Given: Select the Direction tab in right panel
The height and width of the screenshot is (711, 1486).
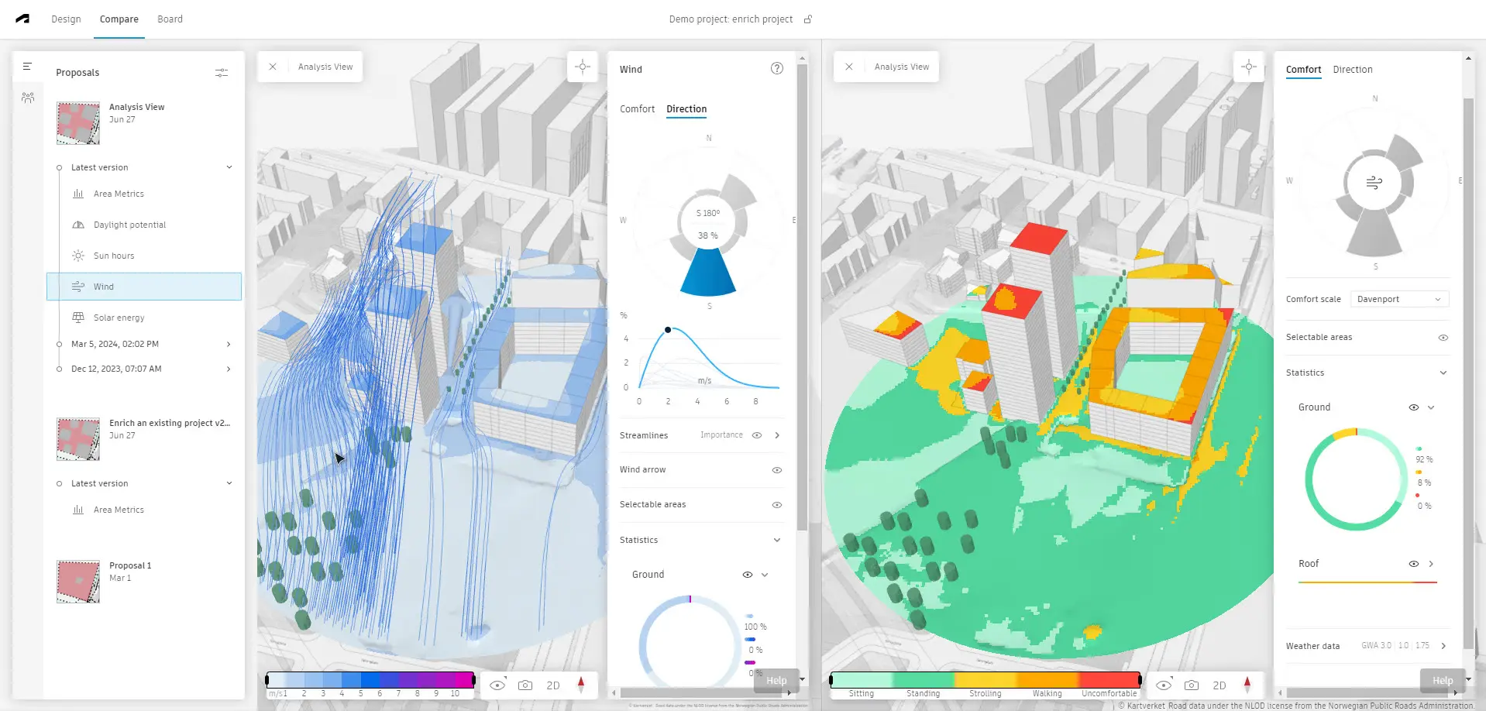Looking at the screenshot, I should [x=1352, y=70].
